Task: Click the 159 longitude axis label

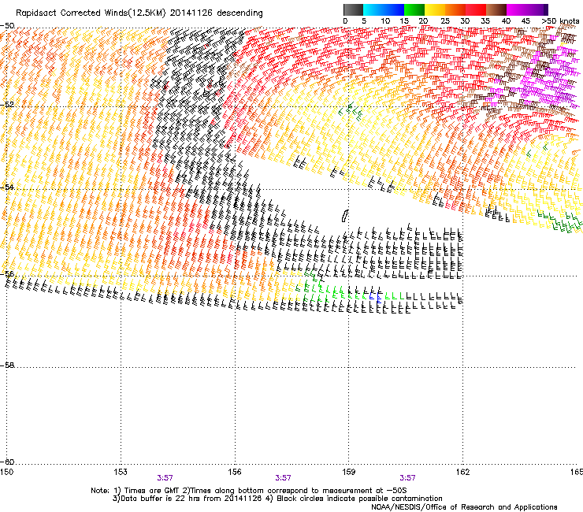Action: 349,472
